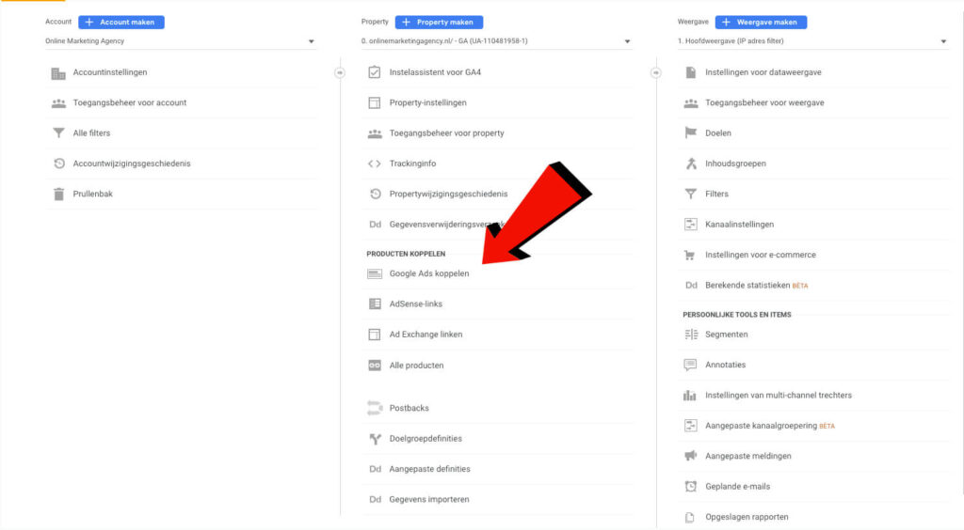Click the Aangepaste meldingen megaphone icon
The image size is (964, 530).
coord(690,456)
